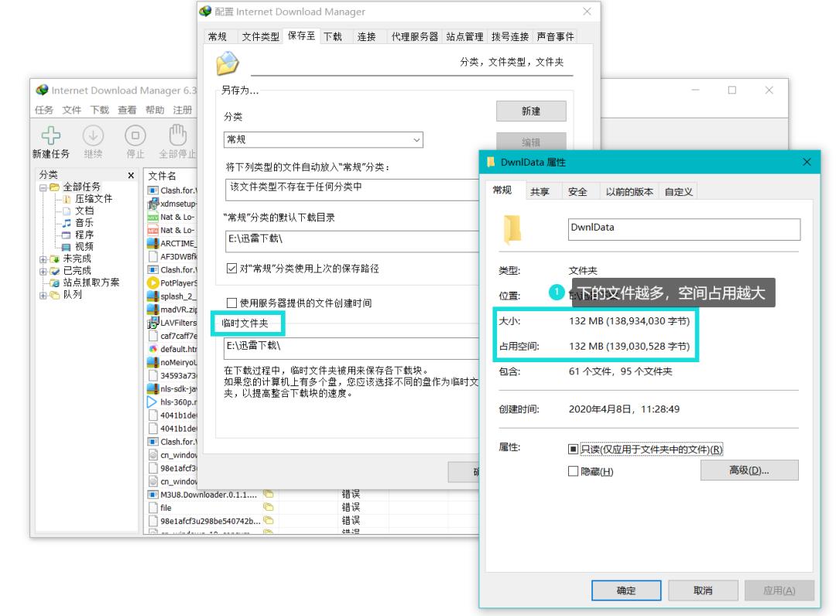Click the 停止 (Stop) toolbar icon
Screen dimensions: 836x616
tap(135, 135)
